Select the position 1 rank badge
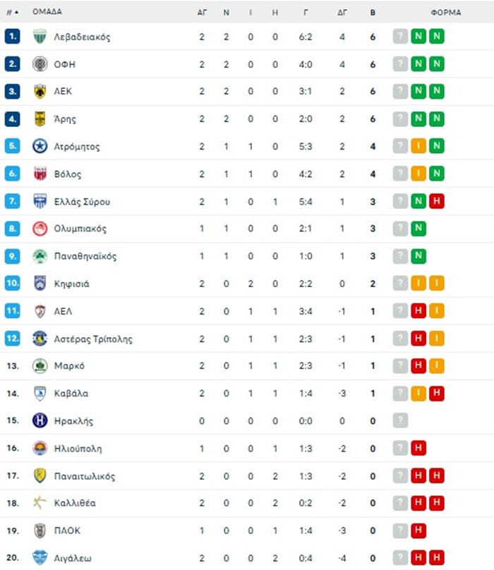 click(13, 37)
